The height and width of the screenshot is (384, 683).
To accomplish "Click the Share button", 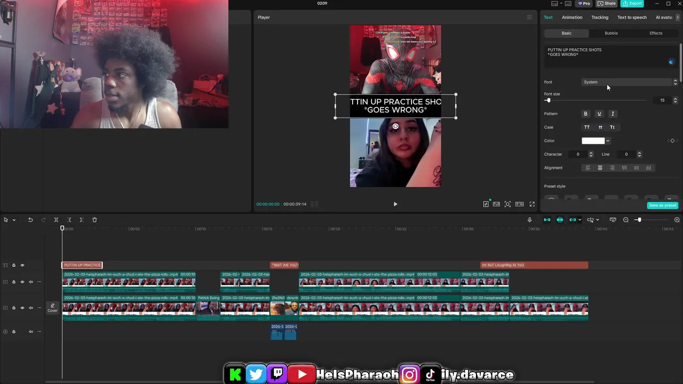I will tap(606, 3).
